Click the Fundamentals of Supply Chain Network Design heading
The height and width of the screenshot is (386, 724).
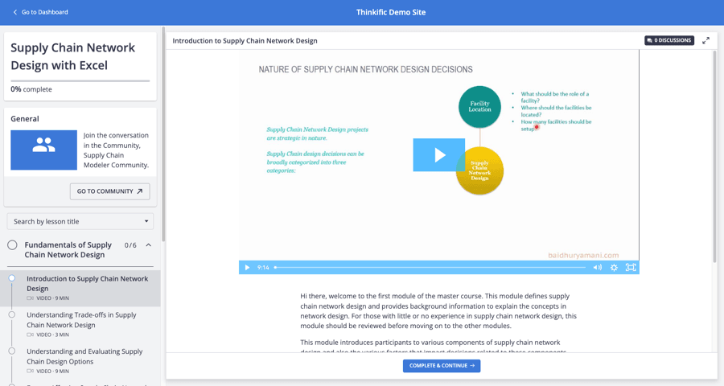68,249
